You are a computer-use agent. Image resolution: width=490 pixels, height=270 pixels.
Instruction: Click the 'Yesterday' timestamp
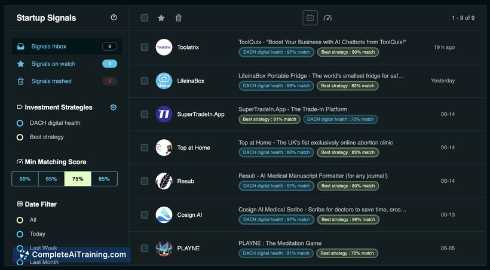[443, 81]
